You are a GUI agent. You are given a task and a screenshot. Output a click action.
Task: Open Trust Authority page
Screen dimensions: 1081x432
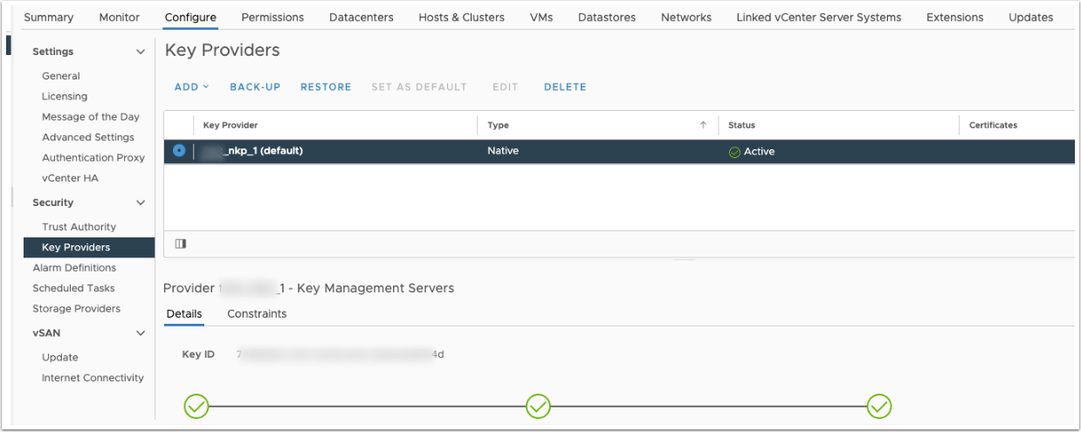[79, 227]
